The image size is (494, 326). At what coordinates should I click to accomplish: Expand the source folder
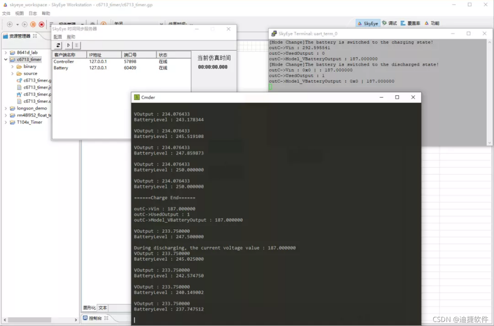[x=12, y=74]
